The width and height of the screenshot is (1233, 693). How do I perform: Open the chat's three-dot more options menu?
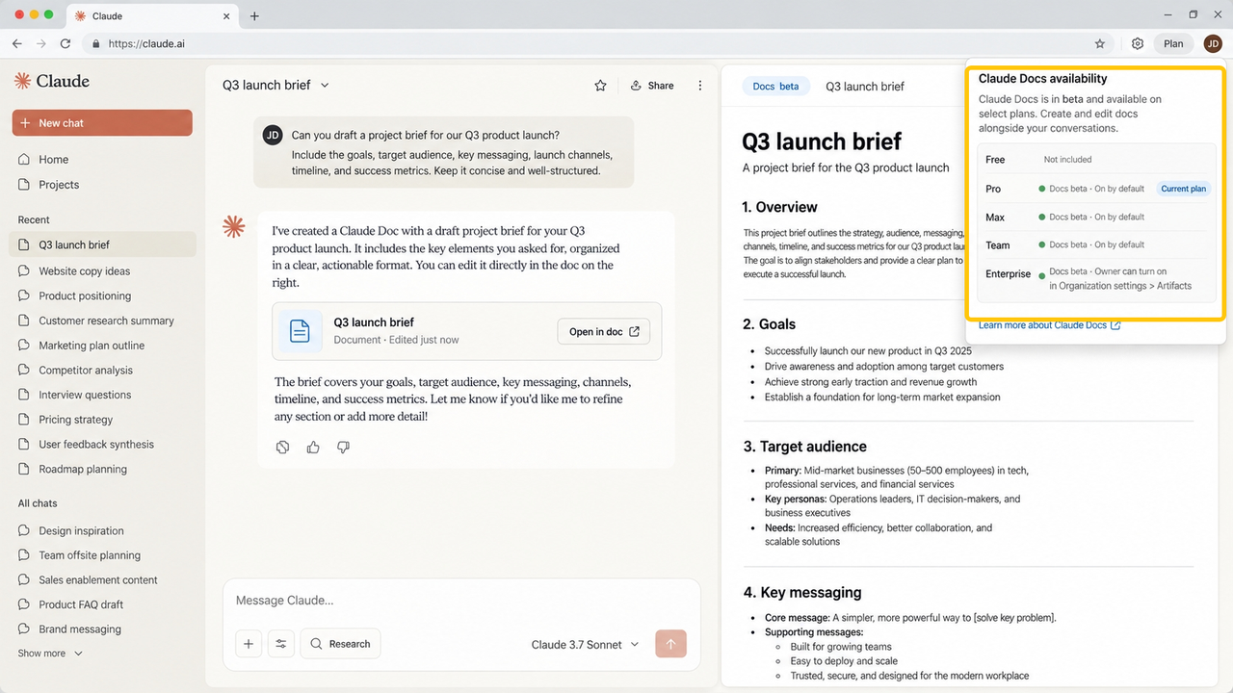point(700,86)
